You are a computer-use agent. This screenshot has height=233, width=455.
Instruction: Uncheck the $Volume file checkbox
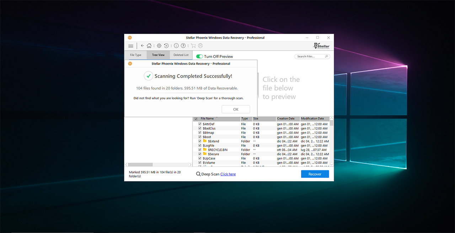(200, 162)
